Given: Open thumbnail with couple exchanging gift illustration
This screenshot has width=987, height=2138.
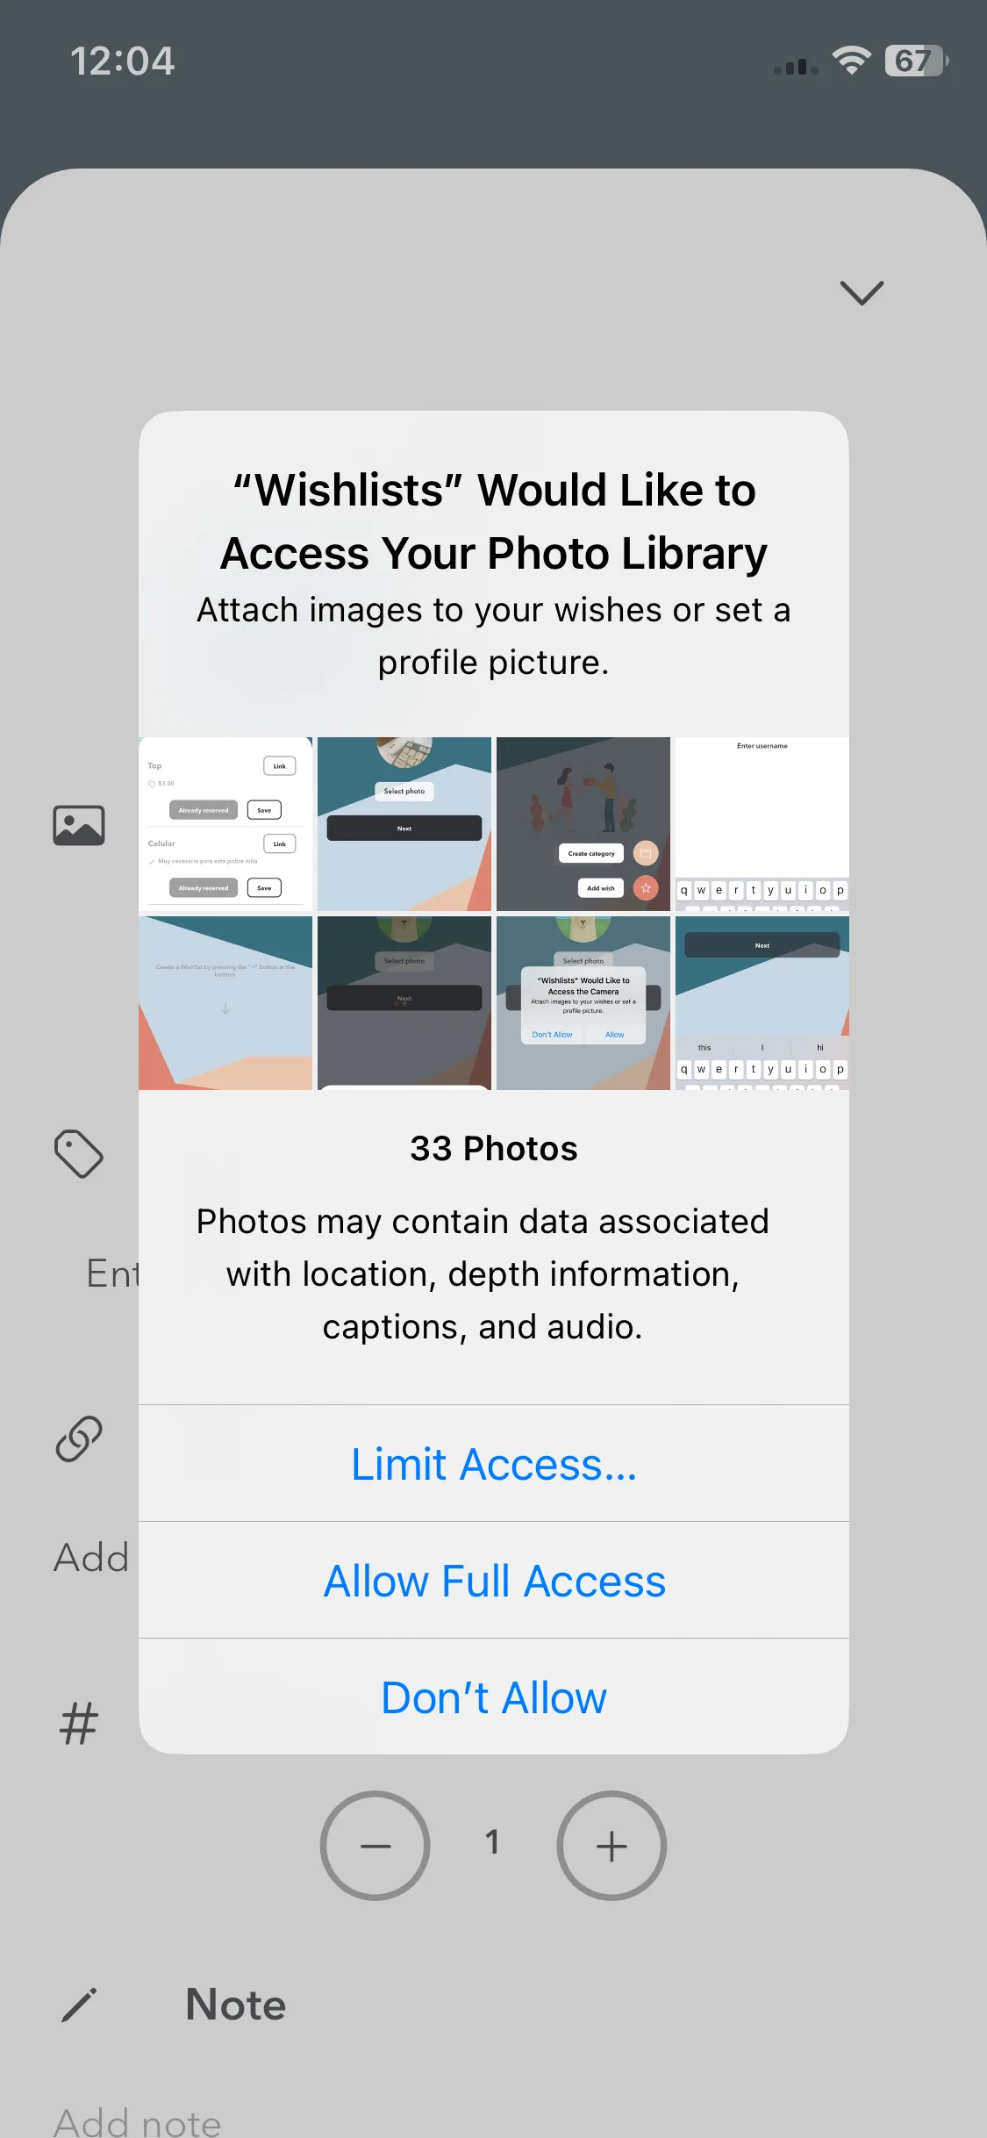Looking at the screenshot, I should (583, 824).
